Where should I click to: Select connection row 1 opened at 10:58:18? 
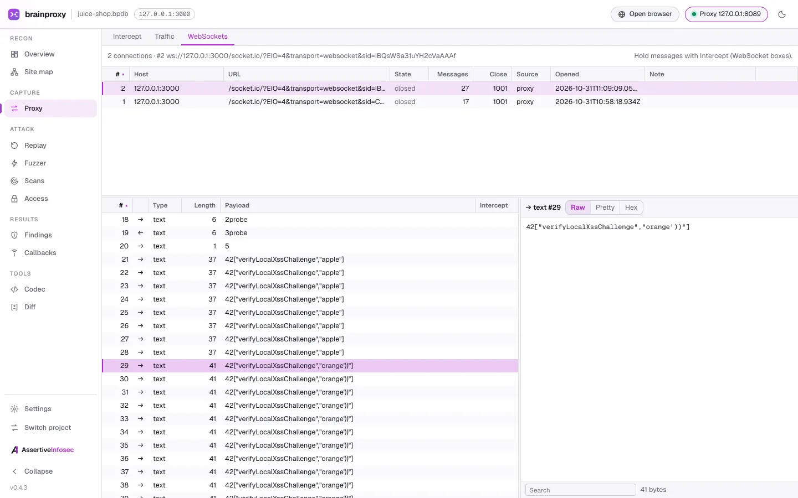(x=449, y=102)
